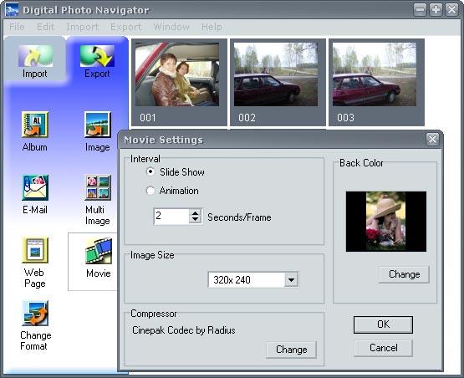The width and height of the screenshot is (464, 378).
Task: Confirm Movie Settings with OK
Action: pos(383,324)
